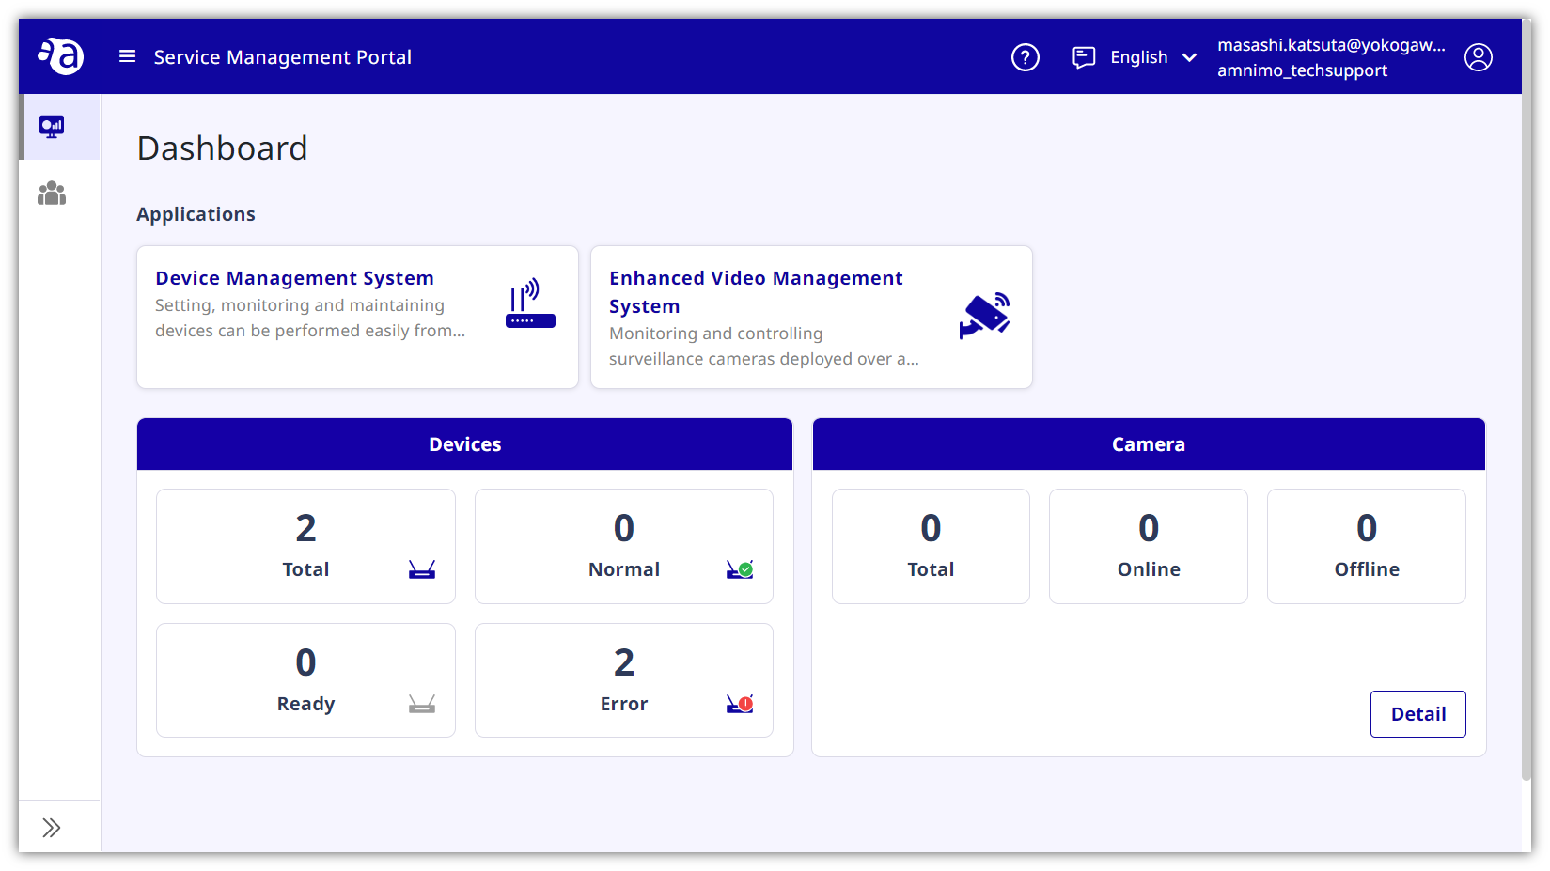Screen dimensions: 1550x871
Task: Open the user account icon
Action: tap(1479, 57)
